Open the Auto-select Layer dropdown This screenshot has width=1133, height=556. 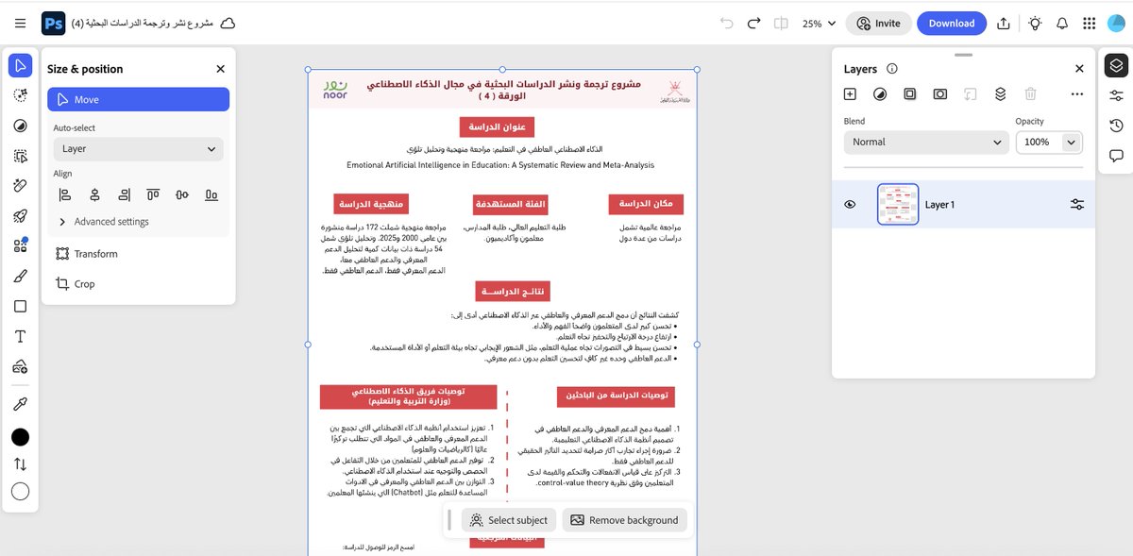point(139,148)
